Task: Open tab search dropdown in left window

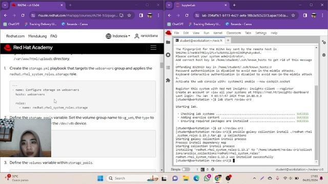Action: pos(5,5)
